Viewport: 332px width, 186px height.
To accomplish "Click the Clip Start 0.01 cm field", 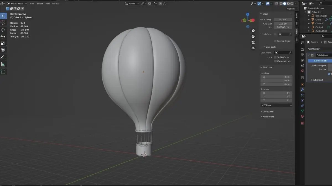I will [x=283, y=24].
